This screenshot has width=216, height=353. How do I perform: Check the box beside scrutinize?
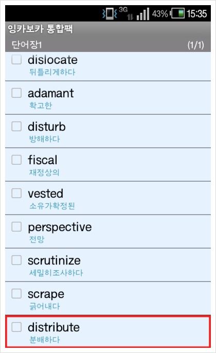[x=16, y=260]
